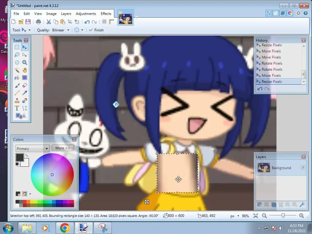Toggle the History window button

(x=275, y=13)
